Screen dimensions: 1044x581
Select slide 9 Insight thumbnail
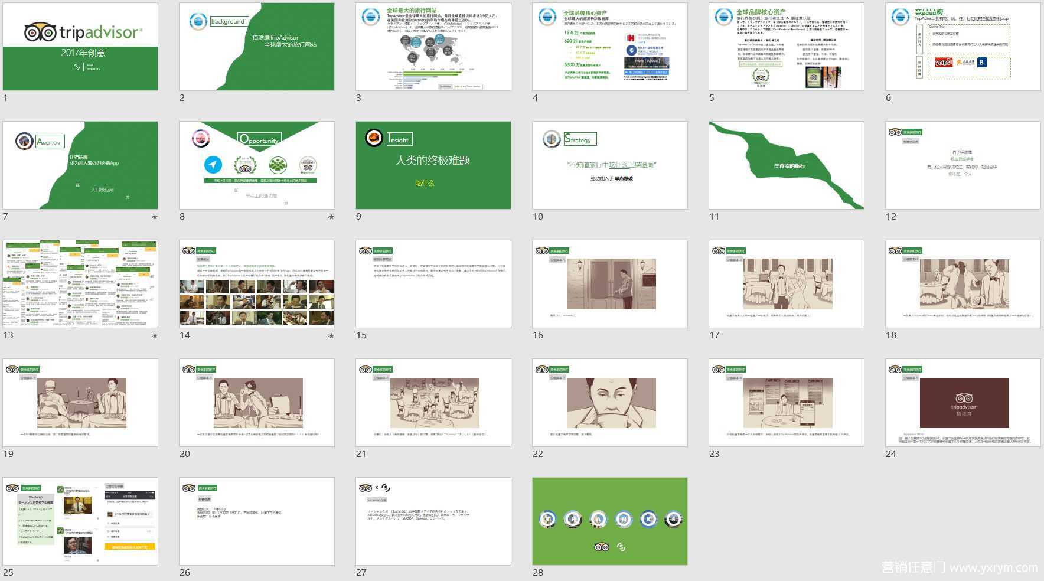pos(433,165)
